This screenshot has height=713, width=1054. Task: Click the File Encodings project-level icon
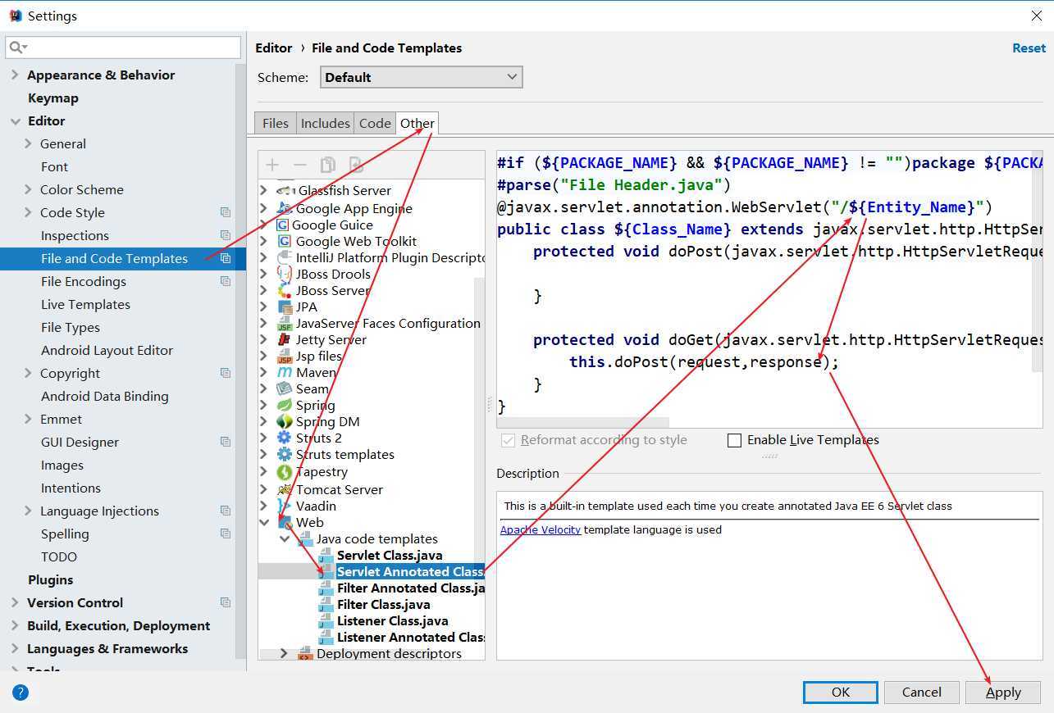(226, 281)
